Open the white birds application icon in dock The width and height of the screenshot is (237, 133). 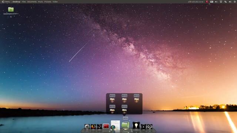tap(100, 126)
